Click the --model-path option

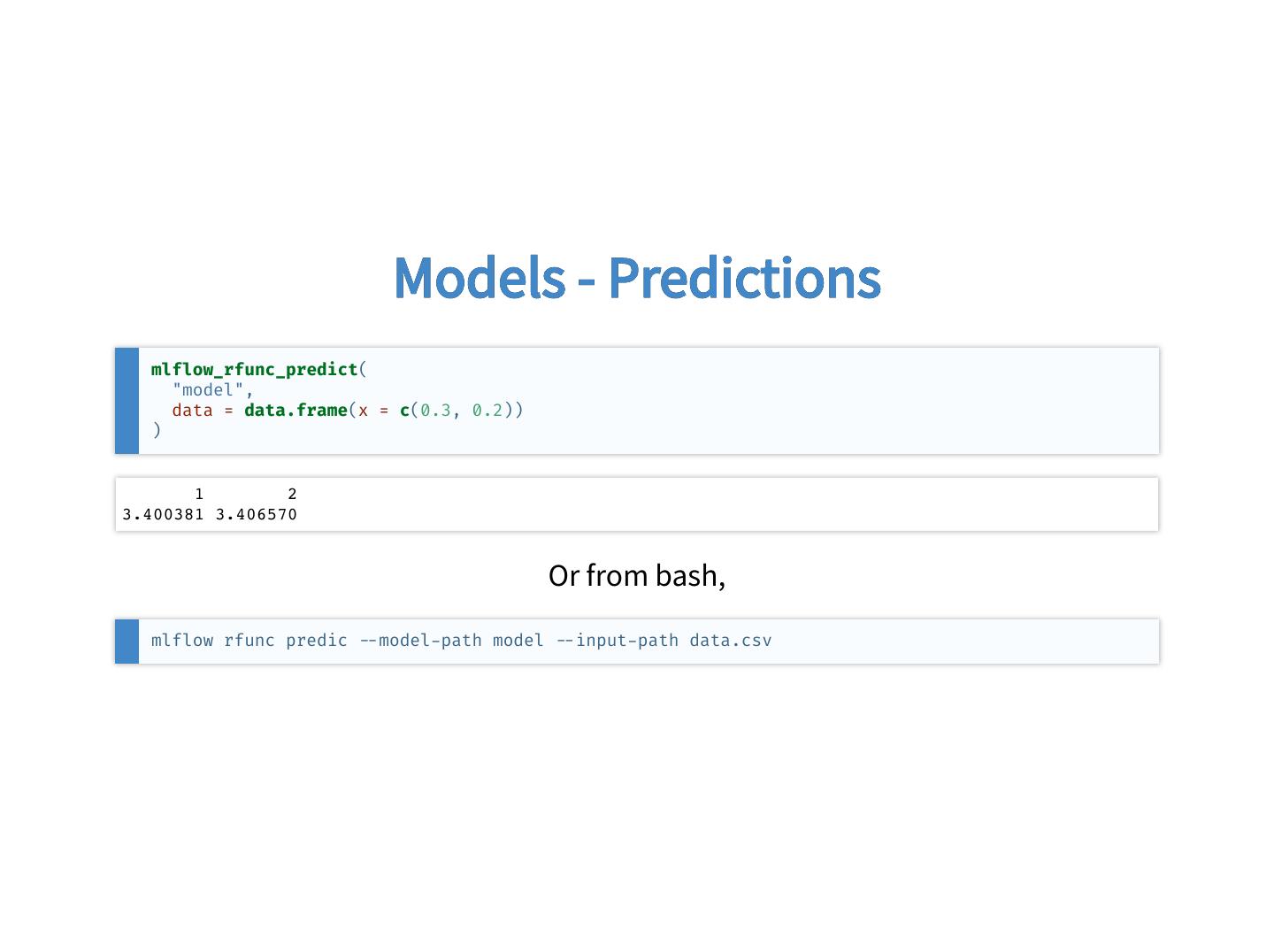pos(420,641)
